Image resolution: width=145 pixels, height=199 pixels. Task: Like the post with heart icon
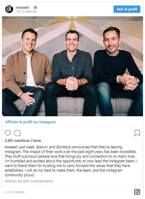coord(8,133)
